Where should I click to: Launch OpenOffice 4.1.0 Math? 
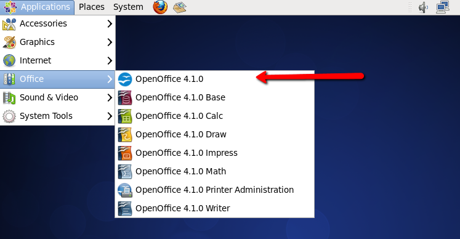[x=214, y=172]
